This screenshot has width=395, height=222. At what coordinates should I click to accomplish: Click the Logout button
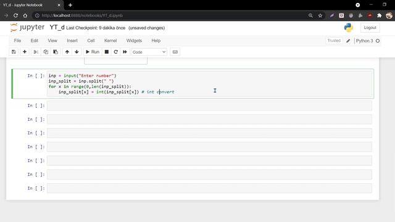[x=370, y=28]
